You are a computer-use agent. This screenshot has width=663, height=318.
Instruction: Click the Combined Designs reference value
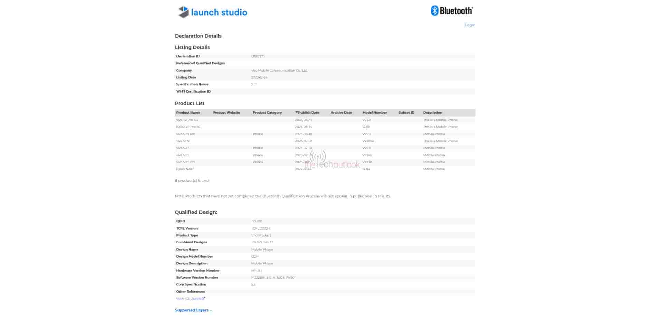tap(262, 242)
